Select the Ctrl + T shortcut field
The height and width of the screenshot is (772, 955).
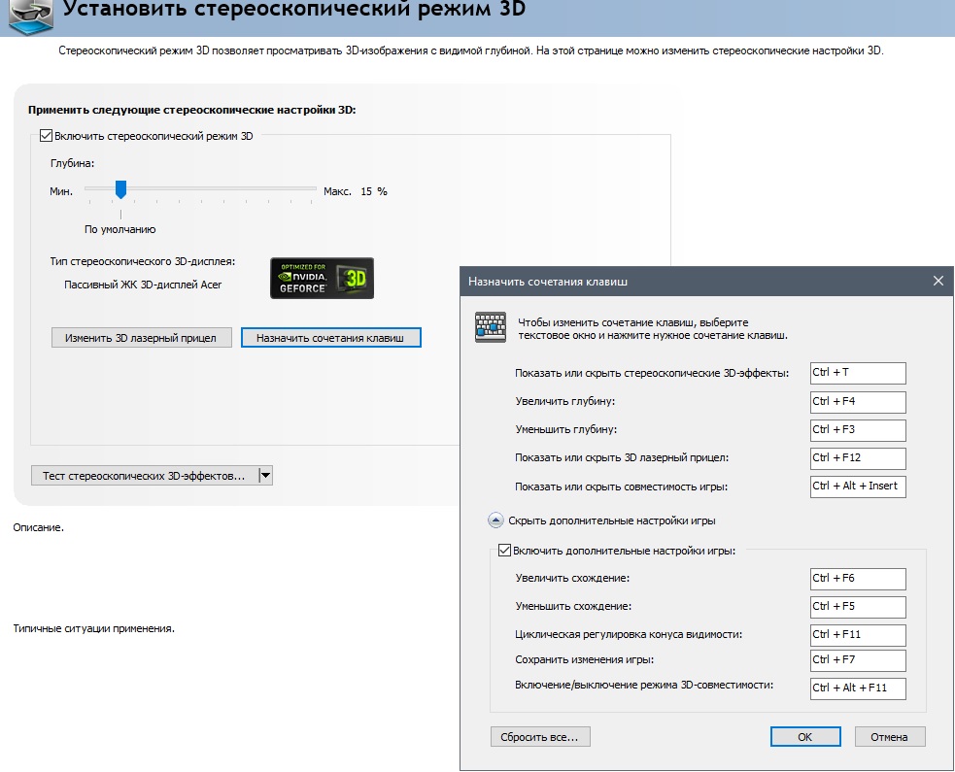(857, 373)
